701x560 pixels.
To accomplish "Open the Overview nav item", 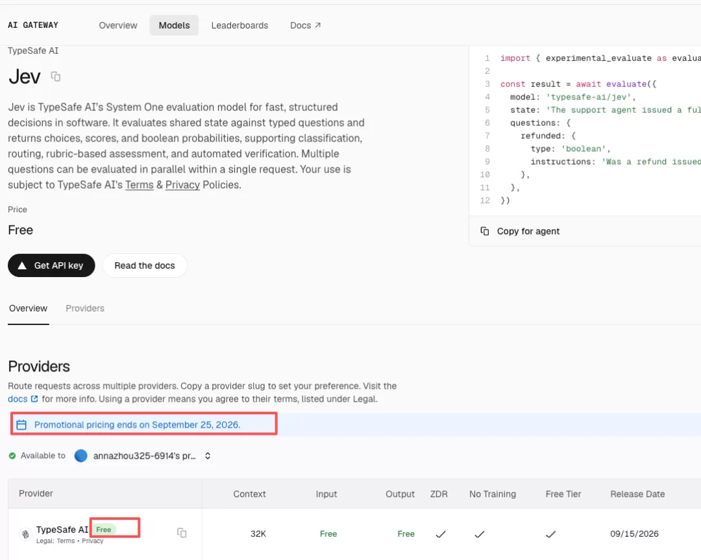I will pos(118,25).
